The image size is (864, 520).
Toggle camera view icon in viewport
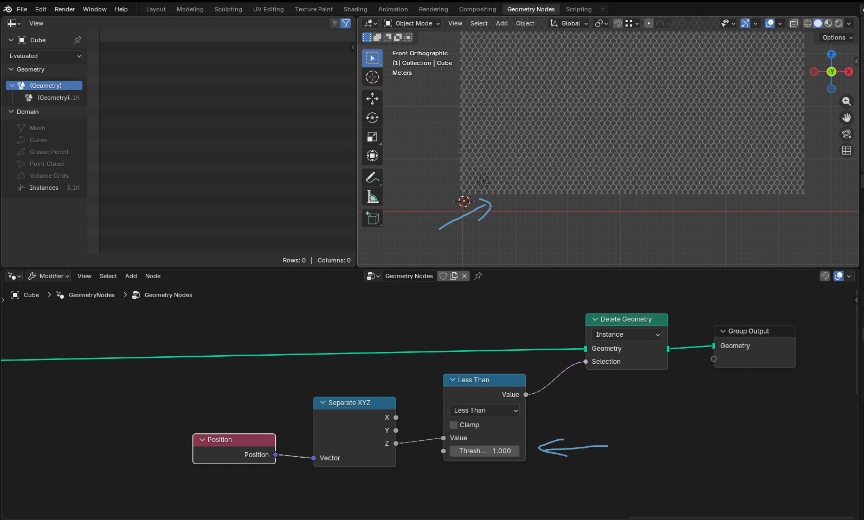click(846, 134)
